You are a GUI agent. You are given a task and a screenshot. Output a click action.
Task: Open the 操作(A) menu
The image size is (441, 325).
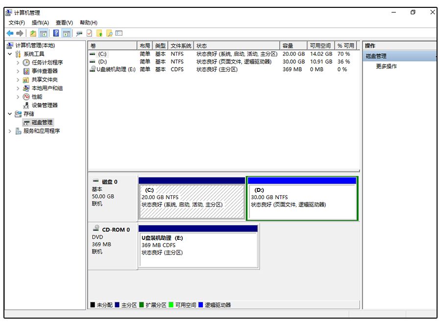(x=40, y=23)
